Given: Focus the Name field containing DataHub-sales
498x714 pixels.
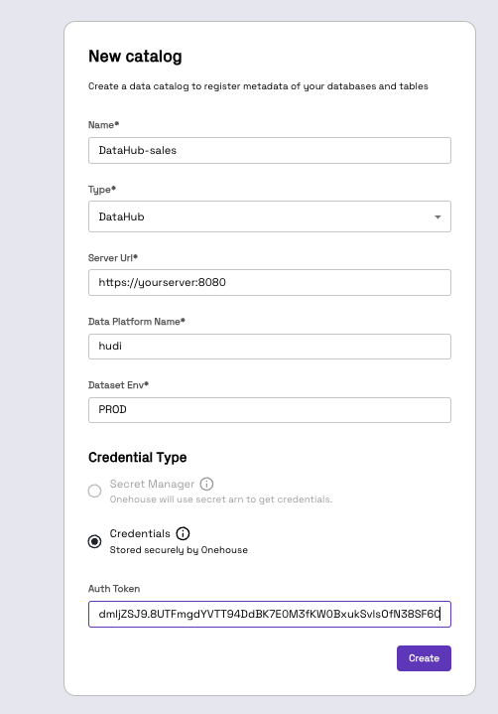Looking at the screenshot, I should (270, 150).
